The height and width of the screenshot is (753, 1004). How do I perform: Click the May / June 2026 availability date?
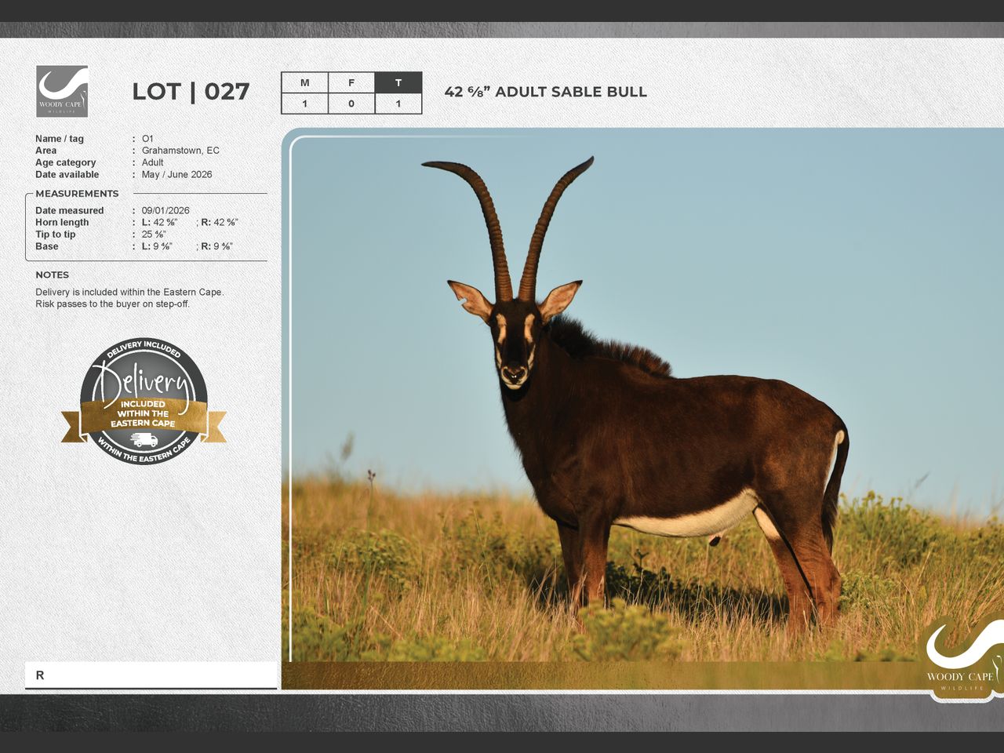[x=176, y=174]
